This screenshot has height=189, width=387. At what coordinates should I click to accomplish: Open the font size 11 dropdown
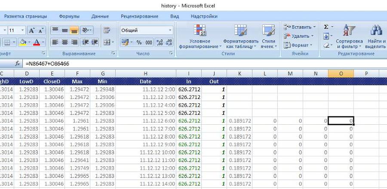[x=22, y=30]
